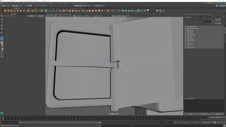Open the File menu
The height and width of the screenshot is (127, 226).
[4, 3]
